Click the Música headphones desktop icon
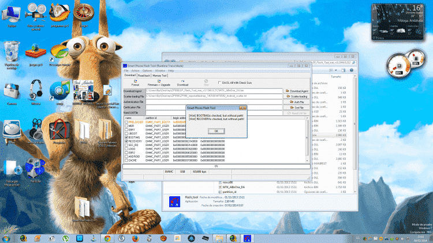This screenshot has width=433, height=243. coord(36,92)
